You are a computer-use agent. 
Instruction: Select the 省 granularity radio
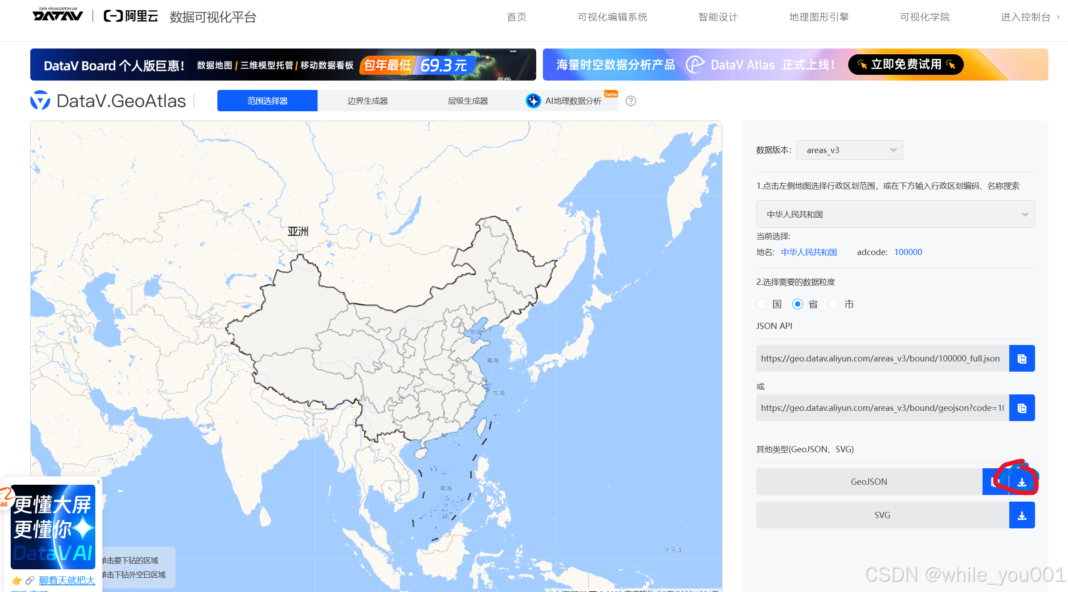coord(797,304)
